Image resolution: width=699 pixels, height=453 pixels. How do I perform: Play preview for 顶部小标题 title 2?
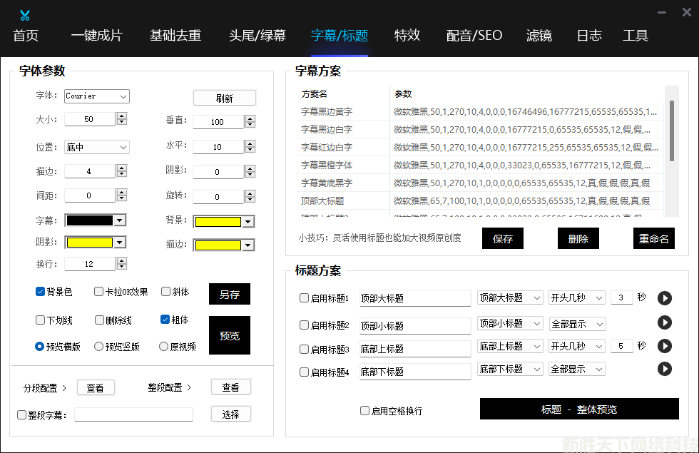pos(665,322)
